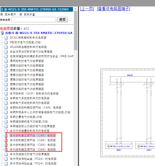Expand all menus with 菜单展开
The image size is (155, 166).
[x=10, y=15]
